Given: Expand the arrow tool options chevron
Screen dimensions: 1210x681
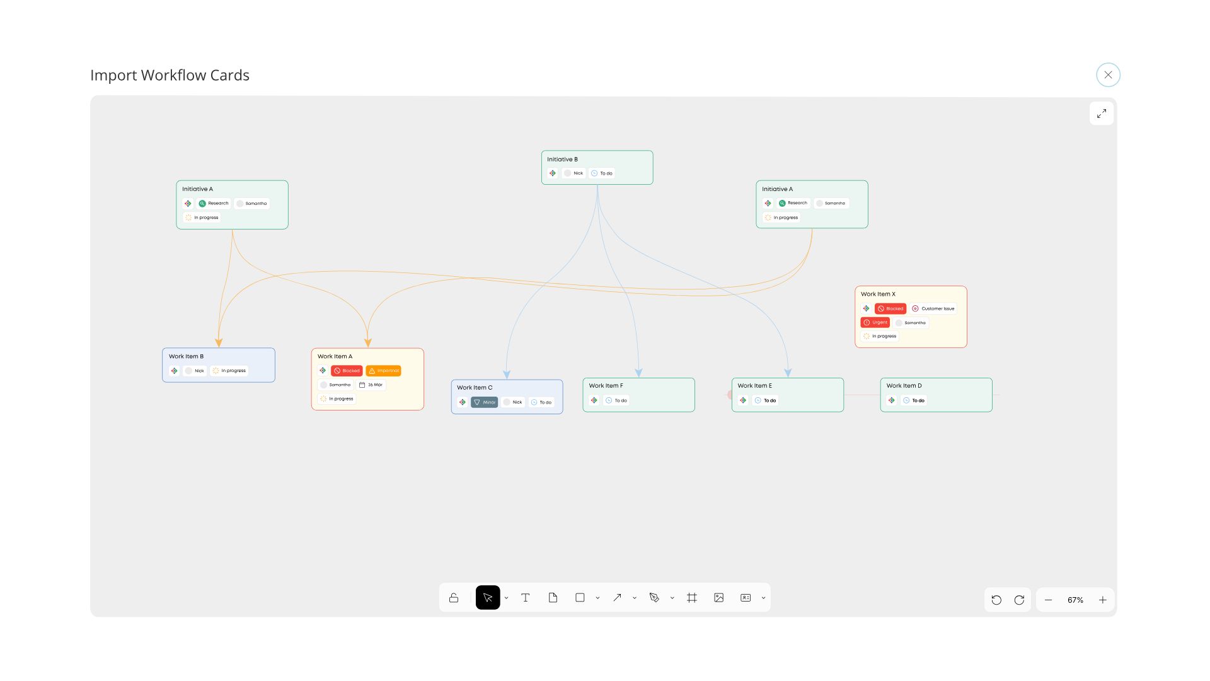Looking at the screenshot, I should click(x=635, y=598).
